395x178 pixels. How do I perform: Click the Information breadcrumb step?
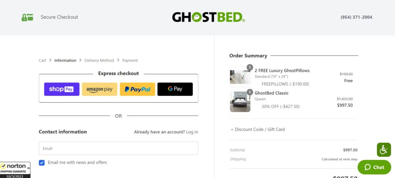click(x=65, y=60)
